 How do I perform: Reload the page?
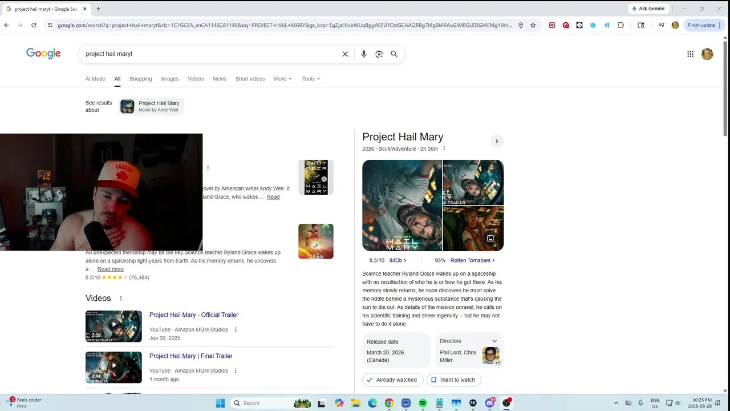(x=34, y=25)
